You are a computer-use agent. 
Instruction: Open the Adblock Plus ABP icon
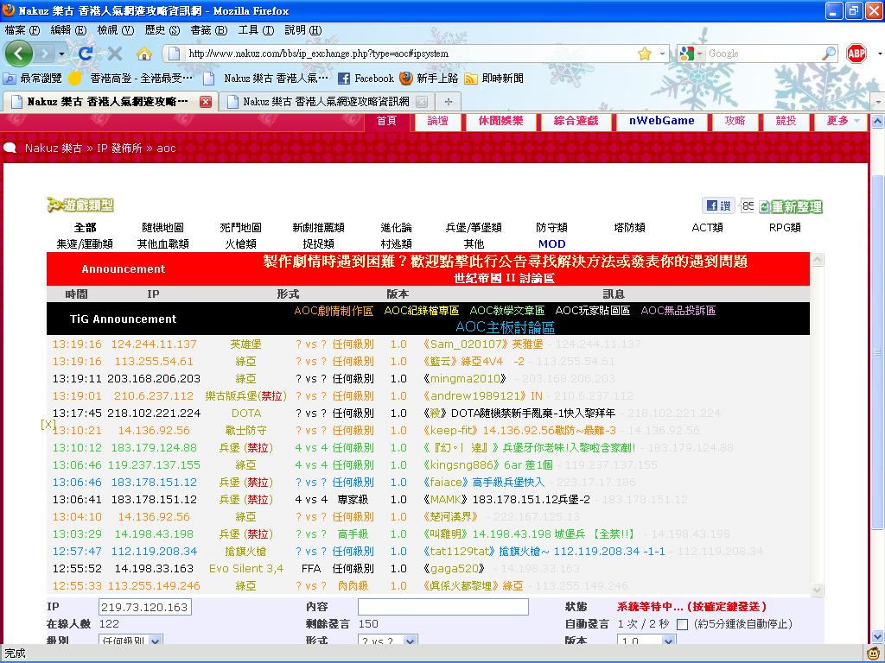pyautogui.click(x=856, y=54)
